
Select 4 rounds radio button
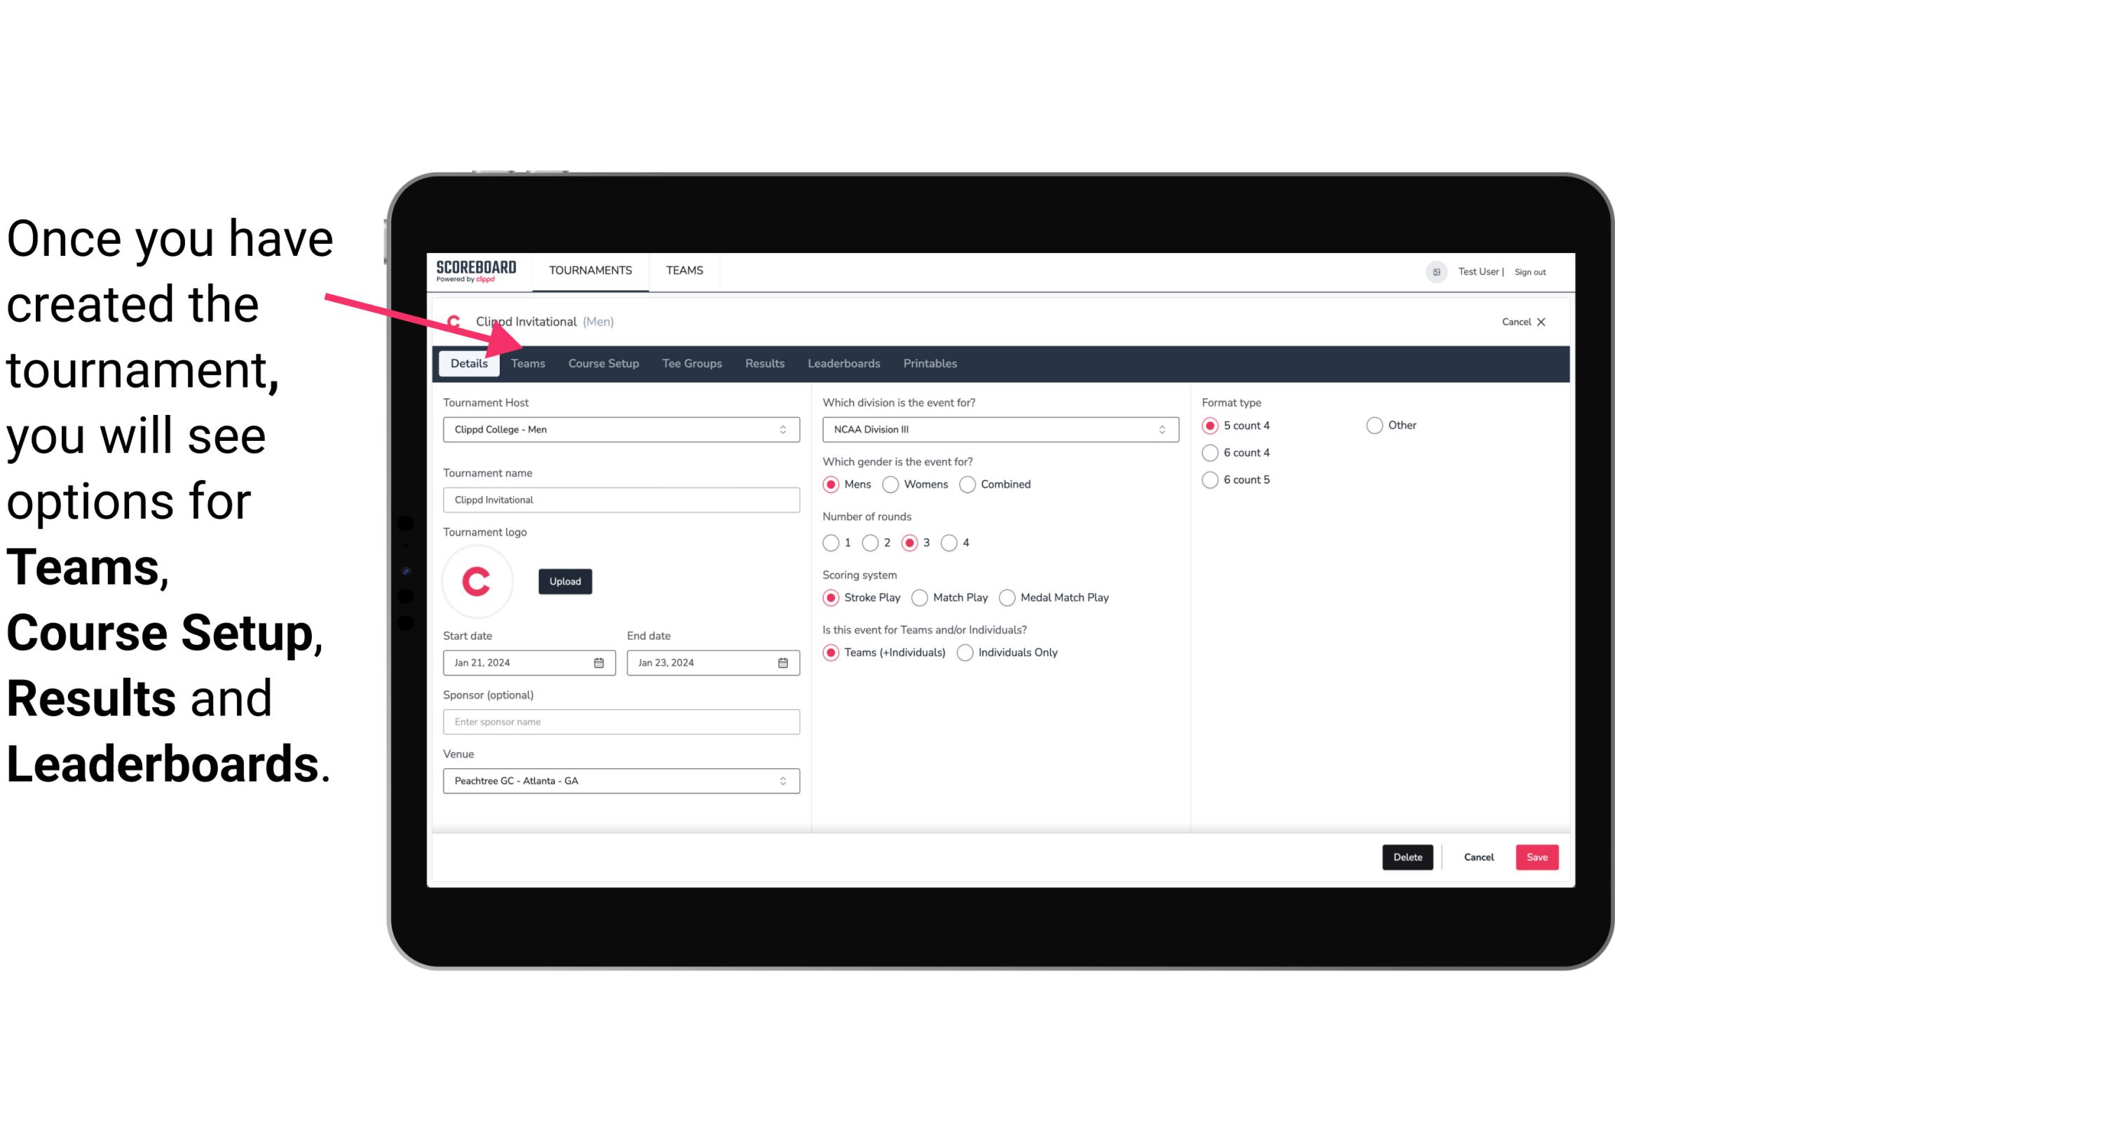(948, 542)
